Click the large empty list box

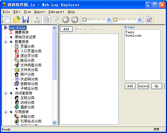click(89, 79)
